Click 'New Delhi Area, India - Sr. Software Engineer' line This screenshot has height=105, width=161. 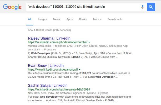pos(68,93)
